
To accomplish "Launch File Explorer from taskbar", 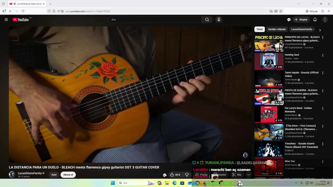I will pyautogui.click(x=167, y=183).
